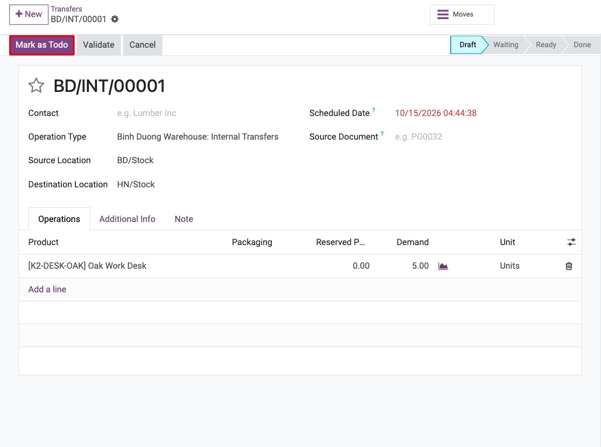This screenshot has height=447, width=601.
Task: Open Destination Location field HN/Stock
Action: click(203, 185)
